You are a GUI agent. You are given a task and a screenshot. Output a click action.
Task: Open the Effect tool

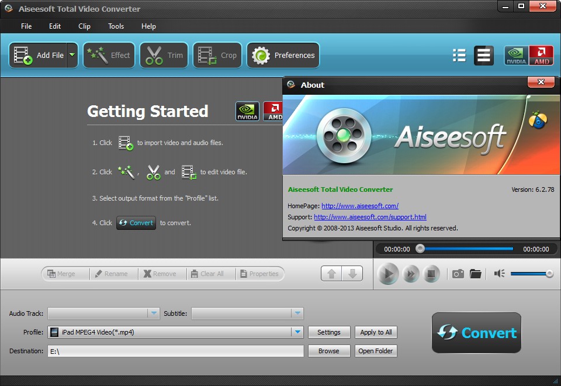click(x=109, y=55)
